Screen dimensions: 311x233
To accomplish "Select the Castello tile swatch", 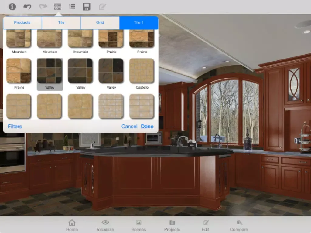I will click(142, 71).
